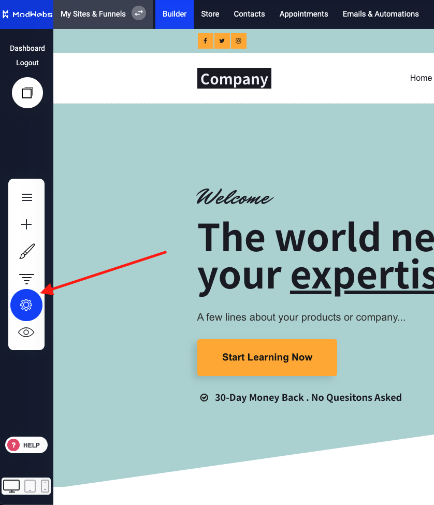Viewport: 434px width, 505px height.
Task: Switch to mobile phone view icon
Action: click(45, 486)
